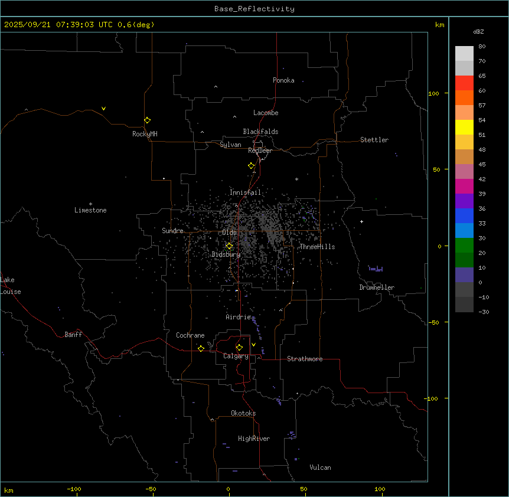Screen dimensions: 509x497
Task: Click the yellow chevron marker right of Calgary's diamond
Action: pyautogui.click(x=253, y=344)
